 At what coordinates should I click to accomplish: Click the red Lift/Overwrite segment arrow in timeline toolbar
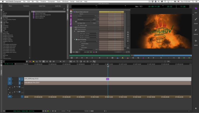(30, 61)
